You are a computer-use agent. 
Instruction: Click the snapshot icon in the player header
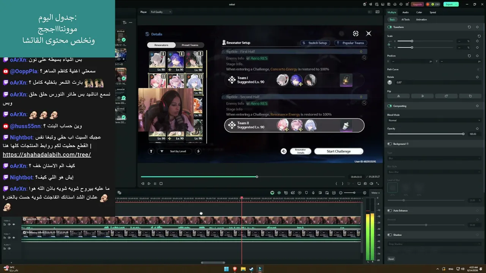[377, 12]
